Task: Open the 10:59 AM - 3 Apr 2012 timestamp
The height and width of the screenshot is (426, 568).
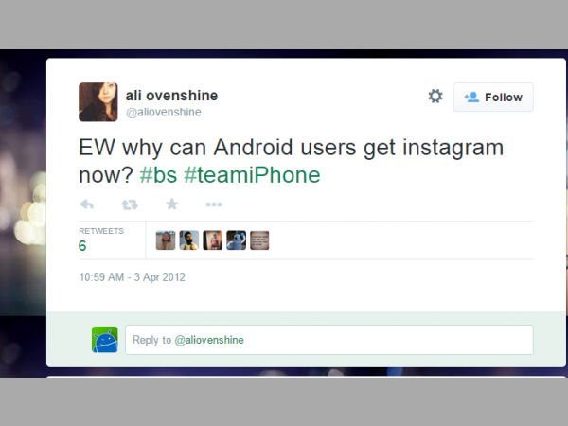Action: [133, 277]
